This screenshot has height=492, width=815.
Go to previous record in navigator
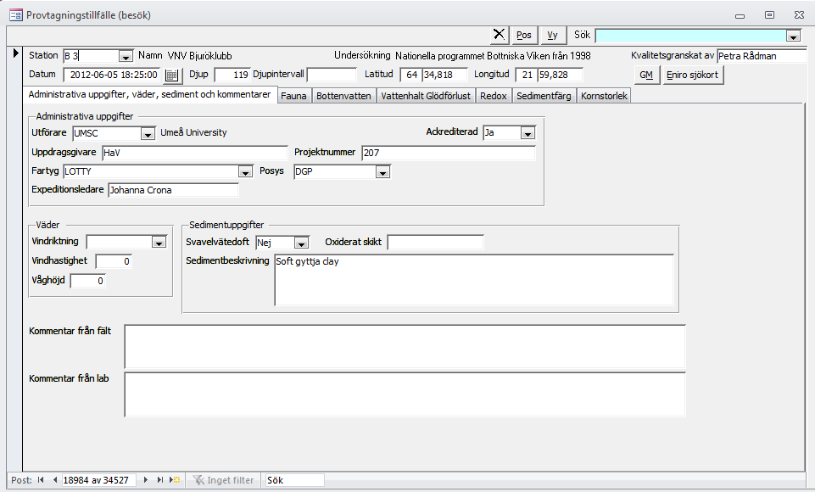[x=54, y=480]
